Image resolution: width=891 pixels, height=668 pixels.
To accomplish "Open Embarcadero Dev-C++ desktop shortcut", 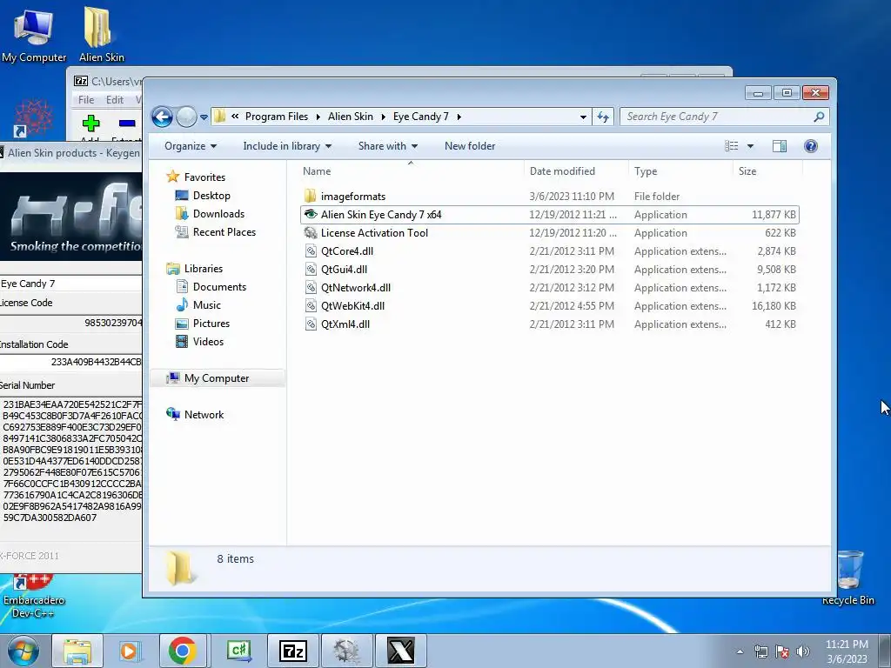I will point(34,597).
